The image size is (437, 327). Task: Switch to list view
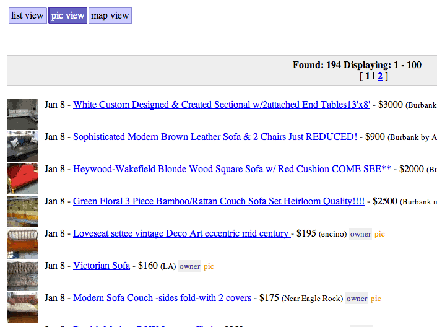coord(28,15)
